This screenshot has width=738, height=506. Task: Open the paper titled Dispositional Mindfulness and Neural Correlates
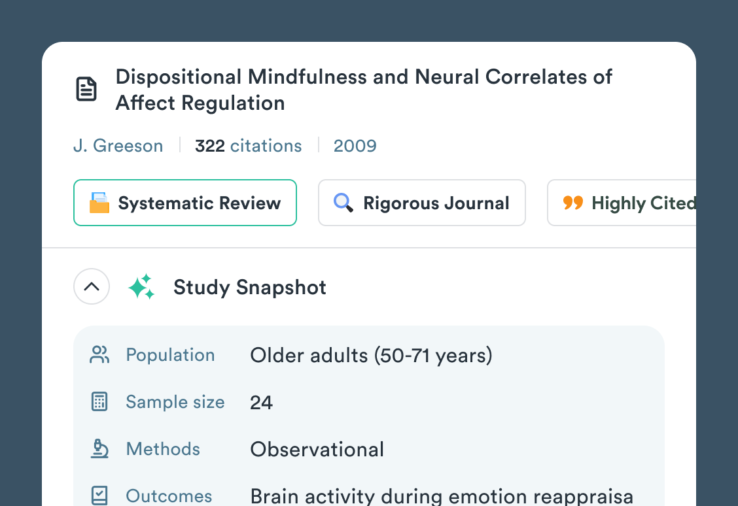[x=364, y=90]
